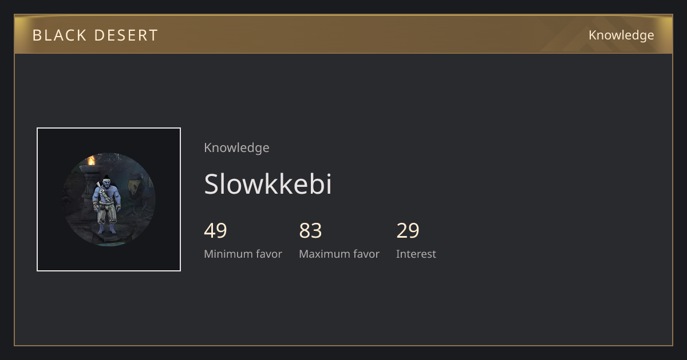Click the burning torch flame in the portrait
This screenshot has width=687, height=360.
click(x=91, y=161)
